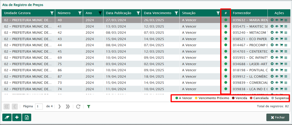Click the eraser clear-filters button
The image size is (292, 125).
[7, 117]
